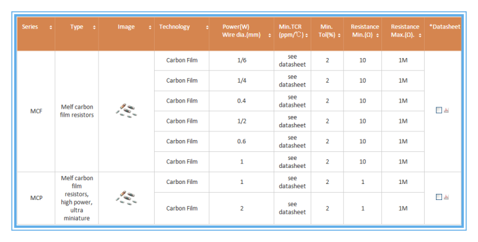Check the MCF datasheet checkbox

coord(439,110)
